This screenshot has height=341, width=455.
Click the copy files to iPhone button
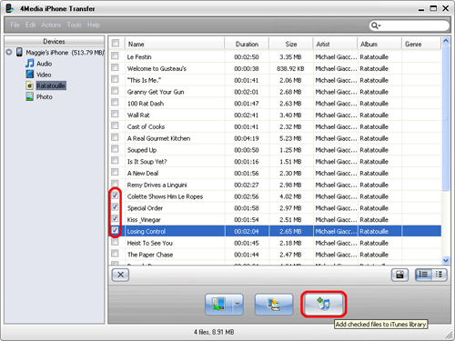tap(219, 304)
